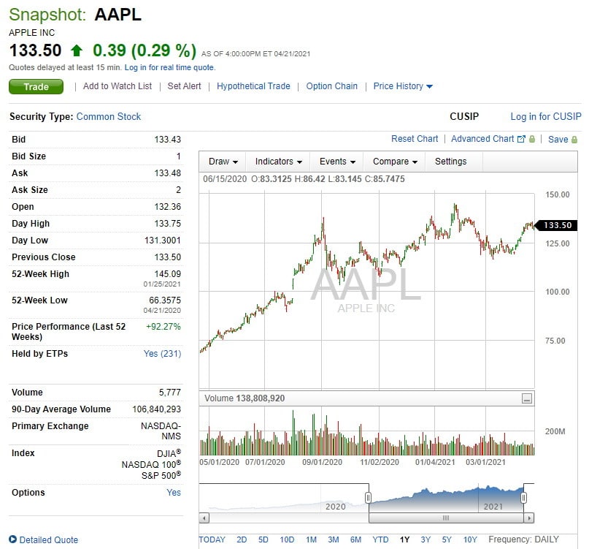The width and height of the screenshot is (589, 549).
Task: Click the 52-Week Low value 66.3575
Action: pyautogui.click(x=165, y=300)
